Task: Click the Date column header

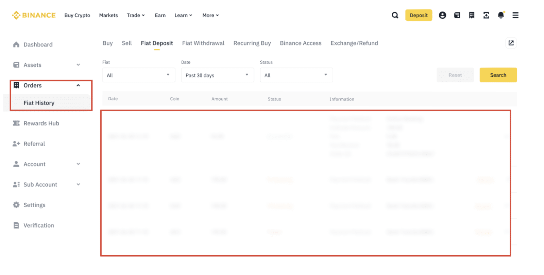Action: tap(113, 99)
